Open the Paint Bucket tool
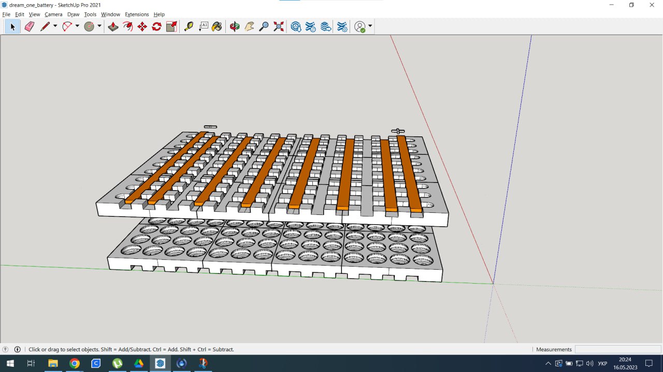Screen dimensions: 663x372 tap(217, 26)
